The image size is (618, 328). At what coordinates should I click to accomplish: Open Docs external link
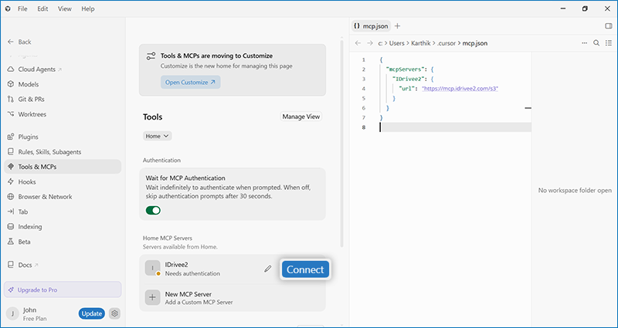[x=63, y=265]
